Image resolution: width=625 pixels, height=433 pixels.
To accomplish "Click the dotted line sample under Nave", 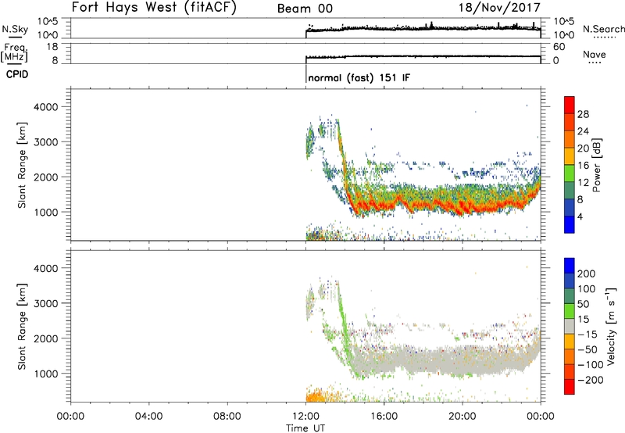I will [x=595, y=63].
